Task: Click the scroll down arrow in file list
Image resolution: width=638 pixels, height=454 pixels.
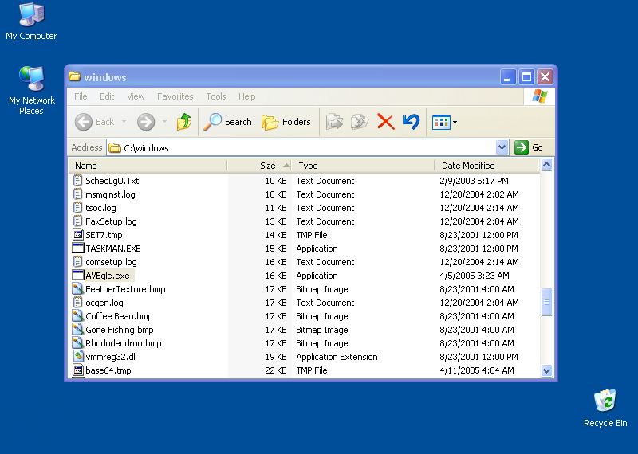Action: point(546,370)
